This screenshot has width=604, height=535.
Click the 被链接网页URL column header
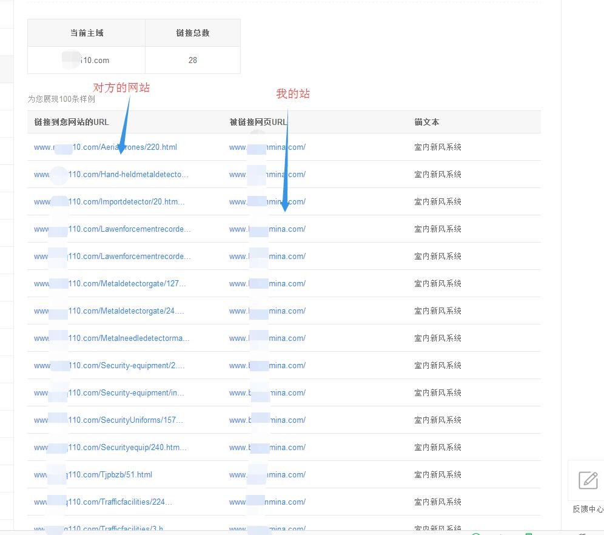coord(258,122)
